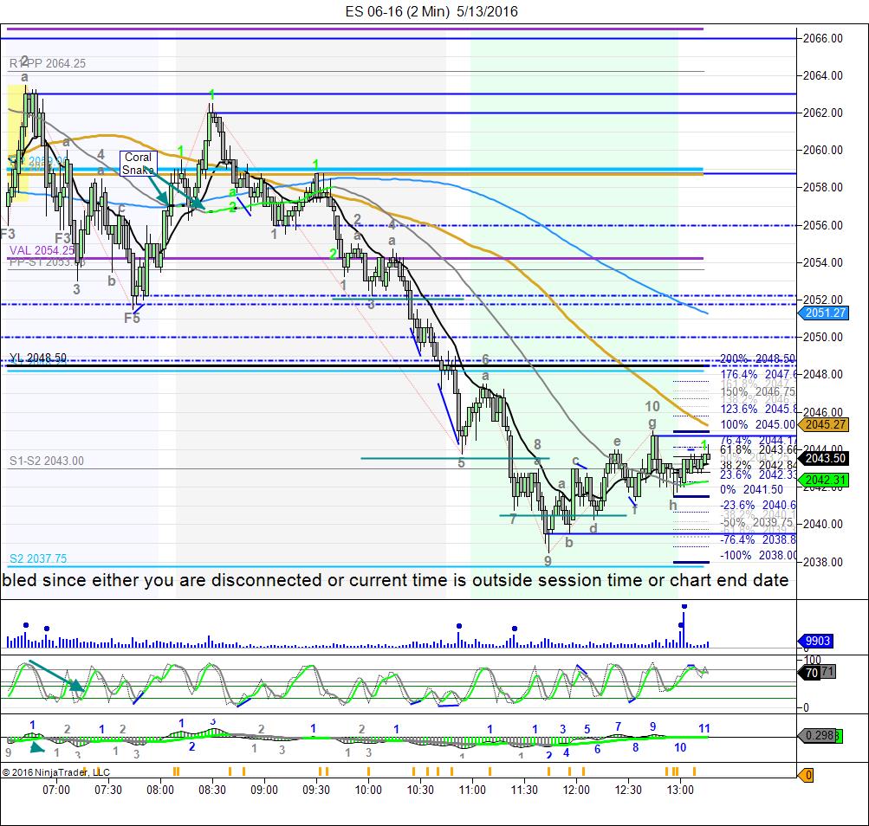Image resolution: width=869 pixels, height=826 pixels.
Task: Click the 13:00 time axis label
Action: pyautogui.click(x=680, y=790)
